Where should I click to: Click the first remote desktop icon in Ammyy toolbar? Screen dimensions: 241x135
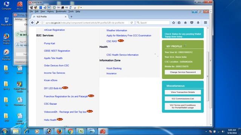pyautogui.click(x=31, y=7)
